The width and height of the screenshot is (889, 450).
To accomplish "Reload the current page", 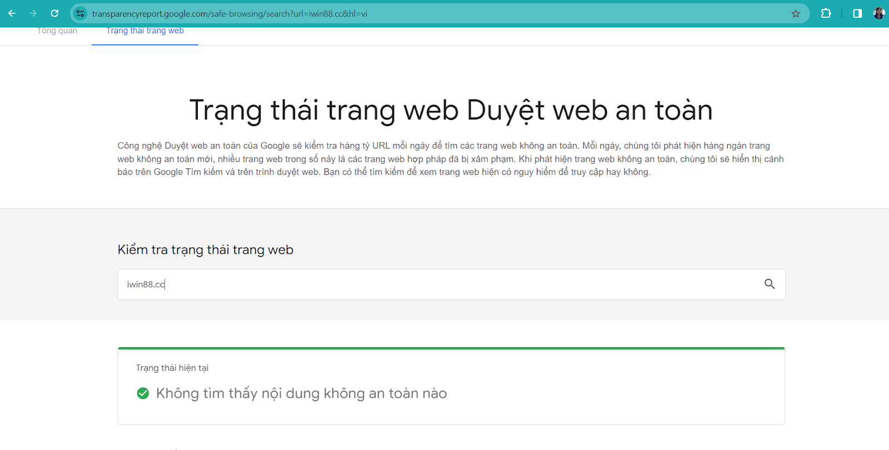I will click(54, 13).
